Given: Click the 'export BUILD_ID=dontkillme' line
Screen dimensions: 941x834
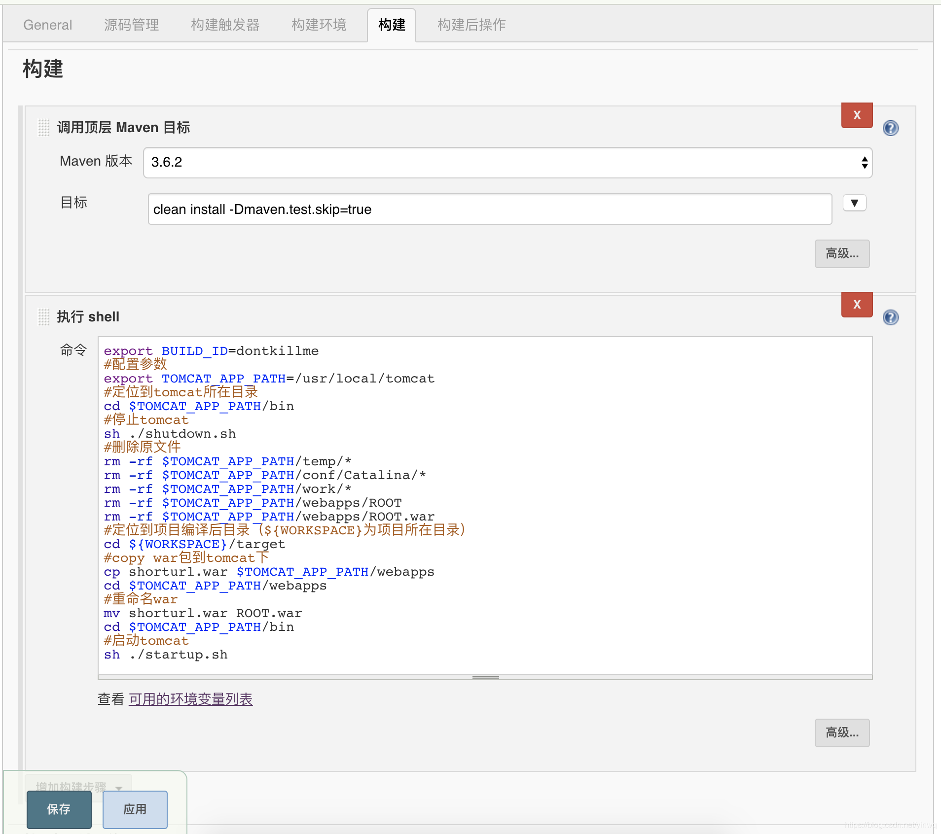Looking at the screenshot, I should pos(211,351).
